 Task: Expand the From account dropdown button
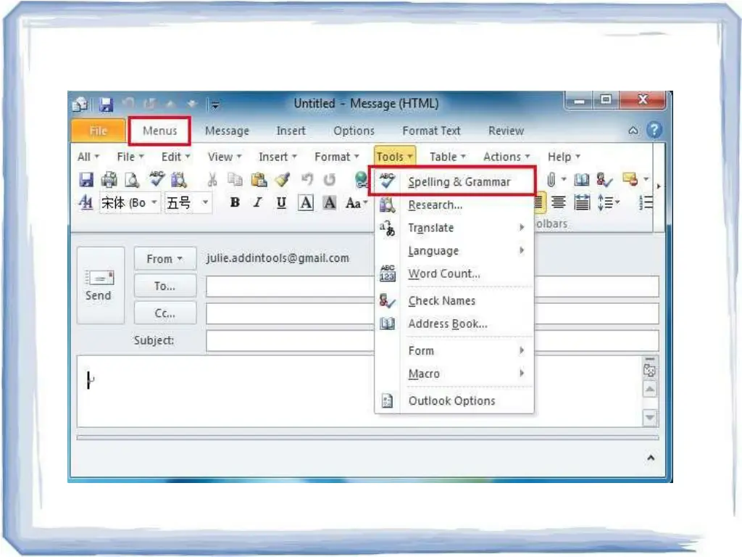pos(164,259)
